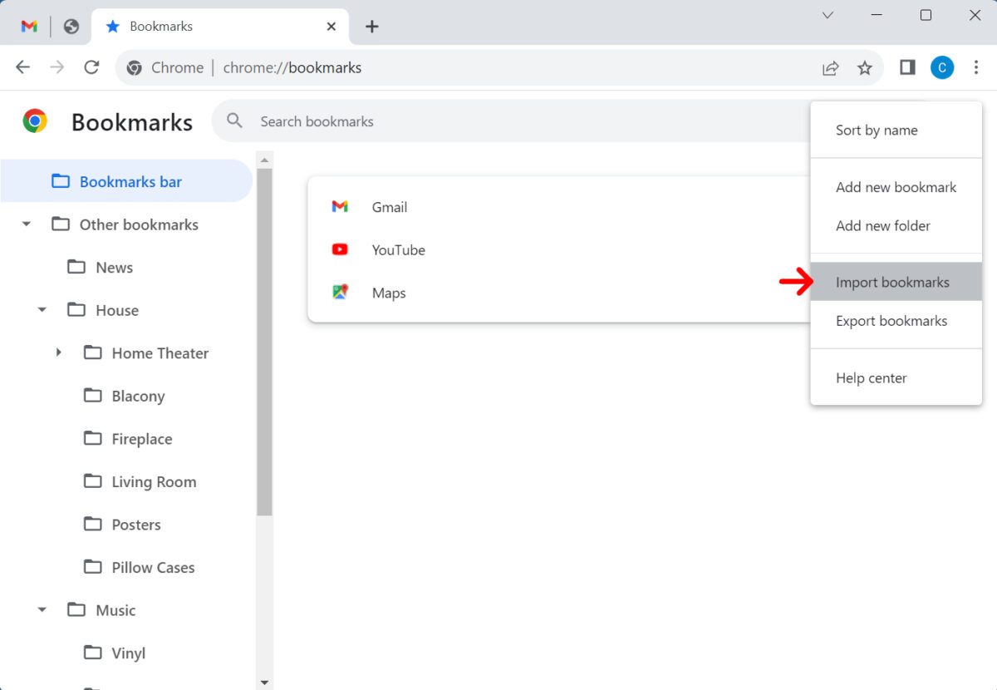
Task: Select Import bookmarks from the menu
Action: click(892, 282)
